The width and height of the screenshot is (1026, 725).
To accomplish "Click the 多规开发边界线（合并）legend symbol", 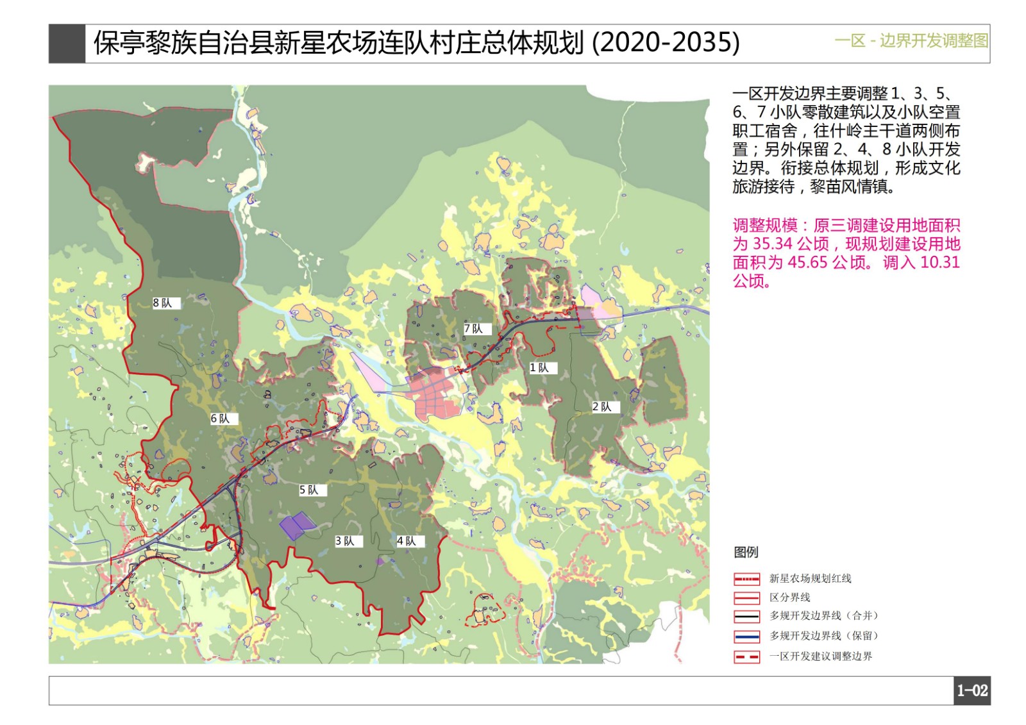I will pyautogui.click(x=747, y=617).
